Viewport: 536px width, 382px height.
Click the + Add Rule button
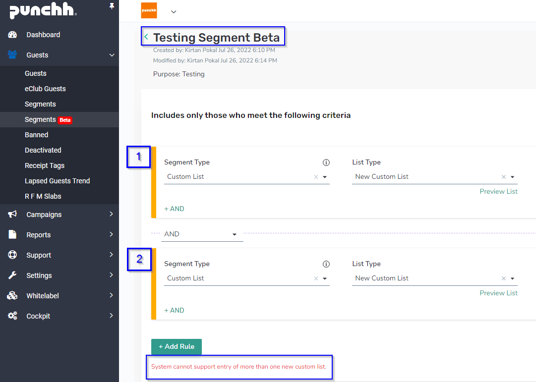pyautogui.click(x=176, y=346)
